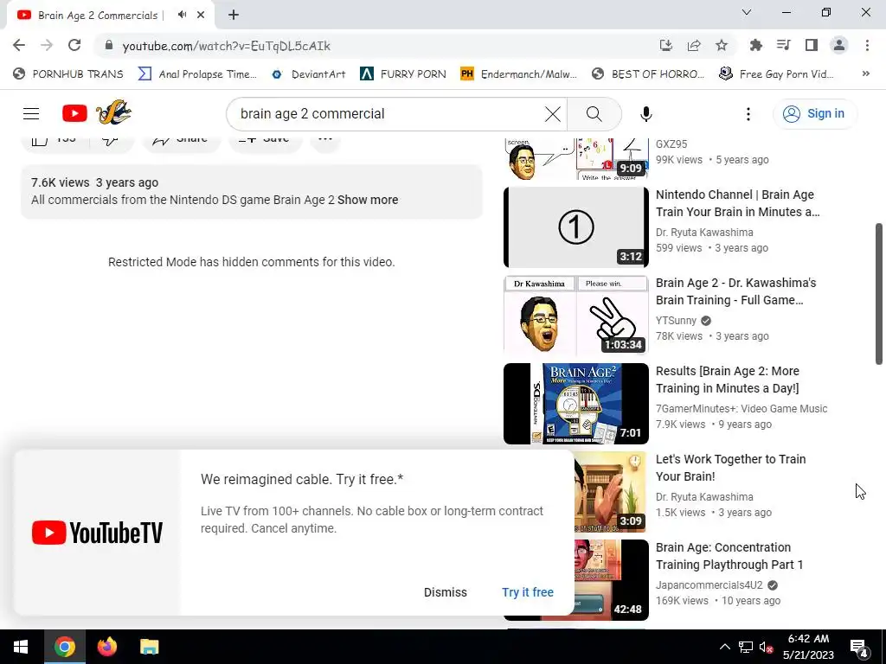
Task: Open the Chrome profile avatar
Action: (839, 46)
